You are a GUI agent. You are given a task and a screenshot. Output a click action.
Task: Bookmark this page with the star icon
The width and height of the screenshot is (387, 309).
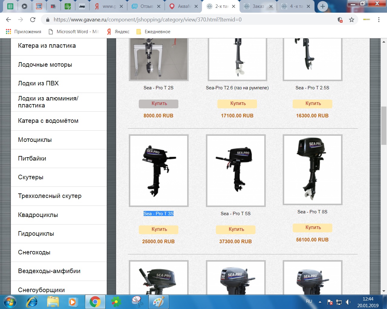(x=351, y=20)
